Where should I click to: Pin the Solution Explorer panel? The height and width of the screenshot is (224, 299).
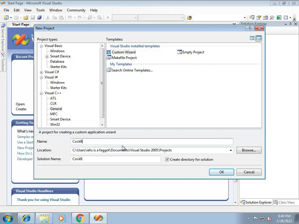click(291, 24)
